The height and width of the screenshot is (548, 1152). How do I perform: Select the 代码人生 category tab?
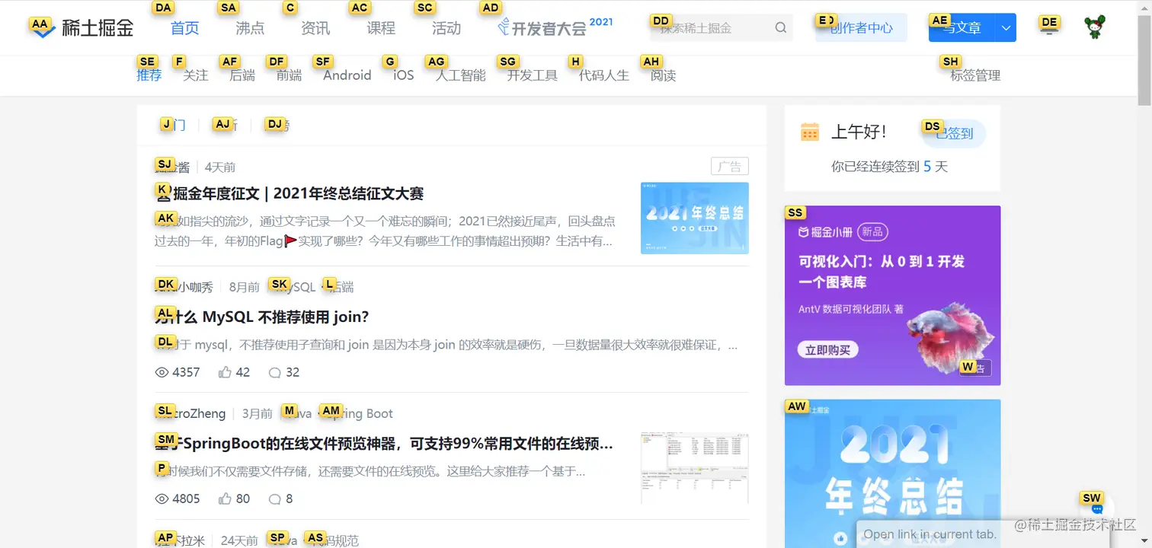(604, 75)
